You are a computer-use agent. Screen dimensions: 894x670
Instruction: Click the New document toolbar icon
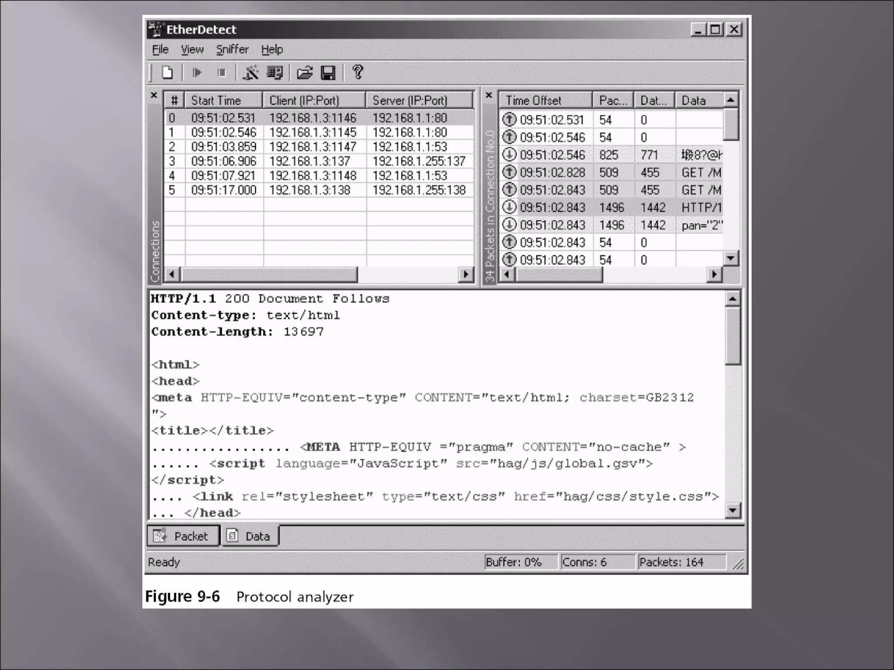click(167, 72)
